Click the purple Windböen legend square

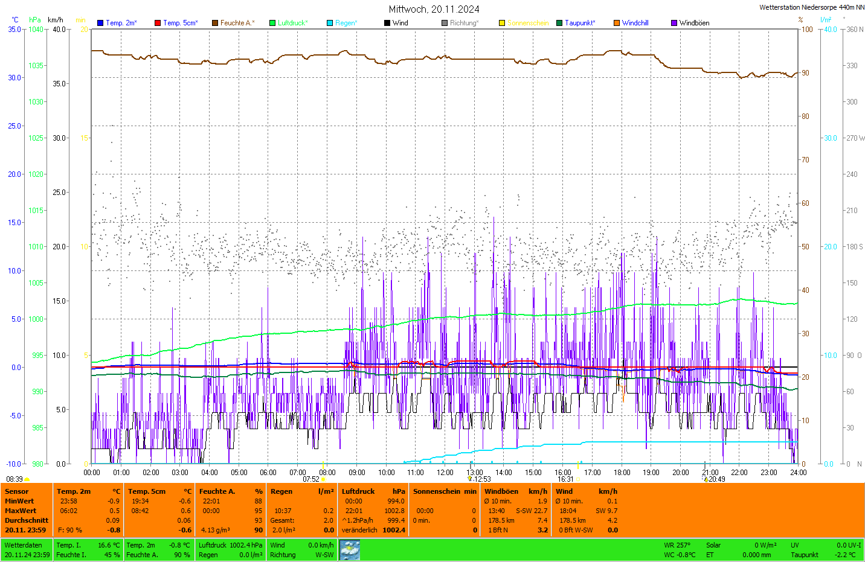pos(674,23)
